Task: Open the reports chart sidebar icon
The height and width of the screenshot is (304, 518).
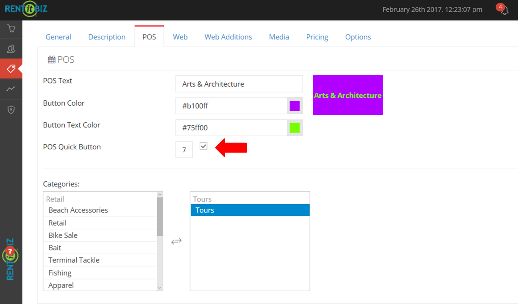Action: pyautogui.click(x=11, y=89)
